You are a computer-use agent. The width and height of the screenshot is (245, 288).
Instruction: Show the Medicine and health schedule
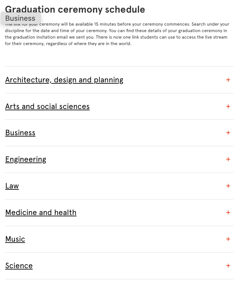click(41, 212)
